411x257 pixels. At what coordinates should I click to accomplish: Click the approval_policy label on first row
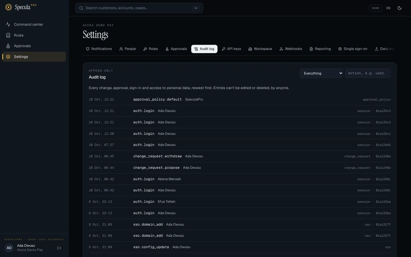(377, 99)
